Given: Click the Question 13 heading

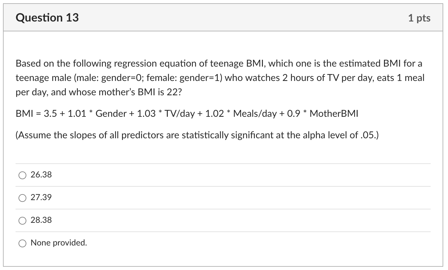Looking at the screenshot, I should click(x=47, y=18).
